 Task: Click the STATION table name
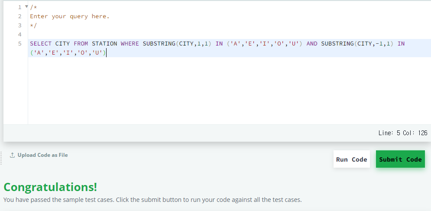click(x=104, y=43)
